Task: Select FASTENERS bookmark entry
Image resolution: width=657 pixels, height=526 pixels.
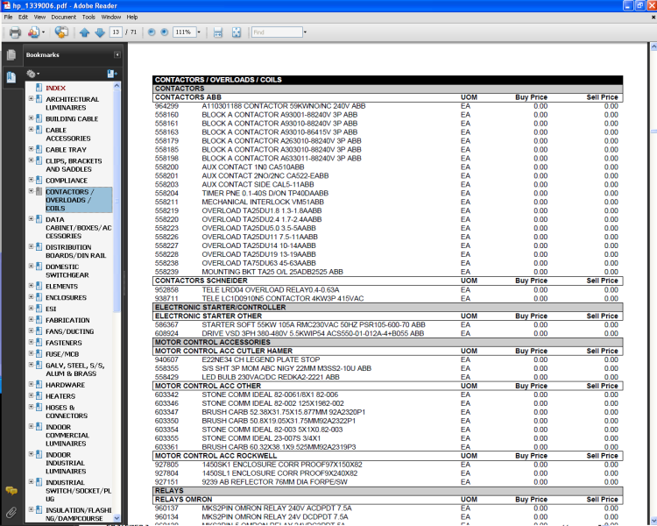Action: pyautogui.click(x=64, y=343)
